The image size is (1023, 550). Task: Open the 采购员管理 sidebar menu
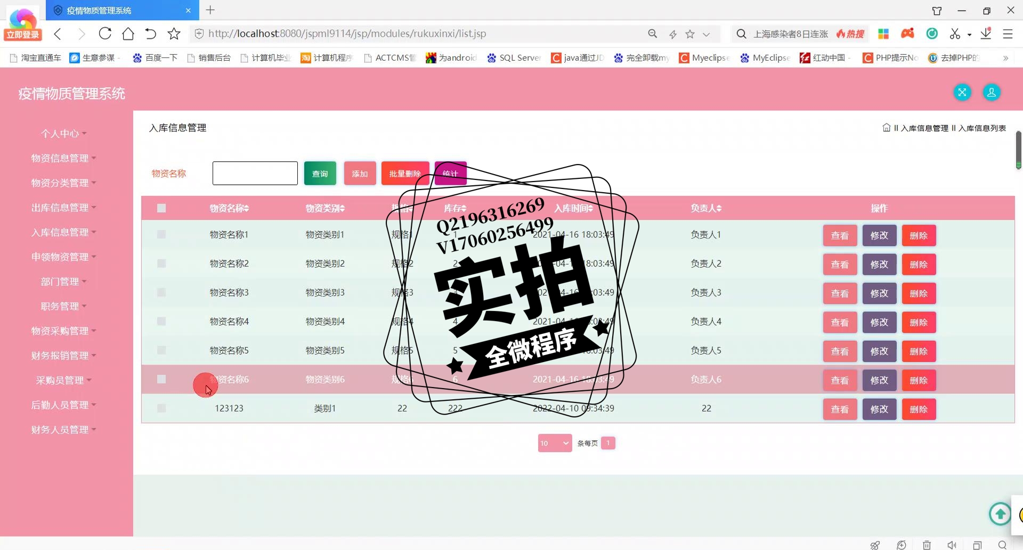(x=63, y=380)
